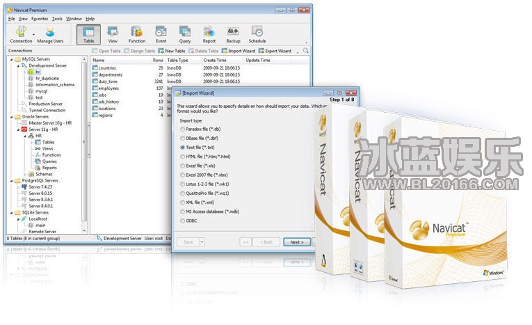Collapse the MySQL Servers group
Image resolution: width=532 pixels, height=325 pixels.
(x=12, y=59)
